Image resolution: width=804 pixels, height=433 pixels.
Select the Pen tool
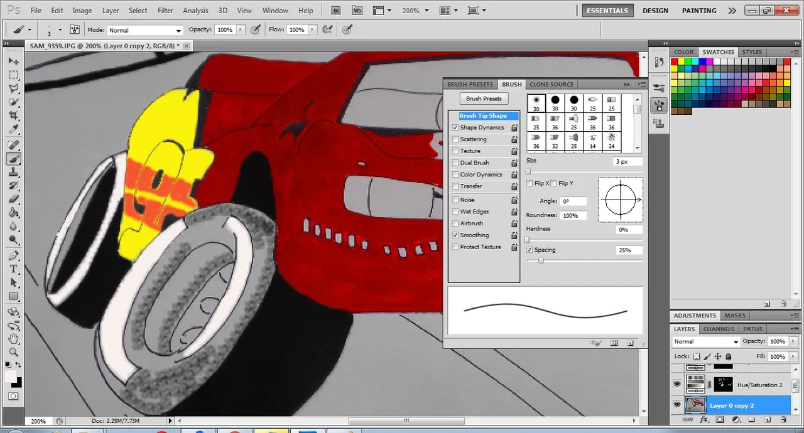(x=13, y=255)
